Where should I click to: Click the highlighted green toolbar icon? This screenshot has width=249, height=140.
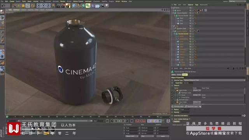click(x=88, y=6)
